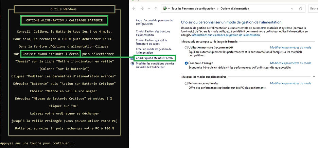Click Choisir quand éteindre l'écran link
Viewport: 318px width, 148px height.
point(154,58)
